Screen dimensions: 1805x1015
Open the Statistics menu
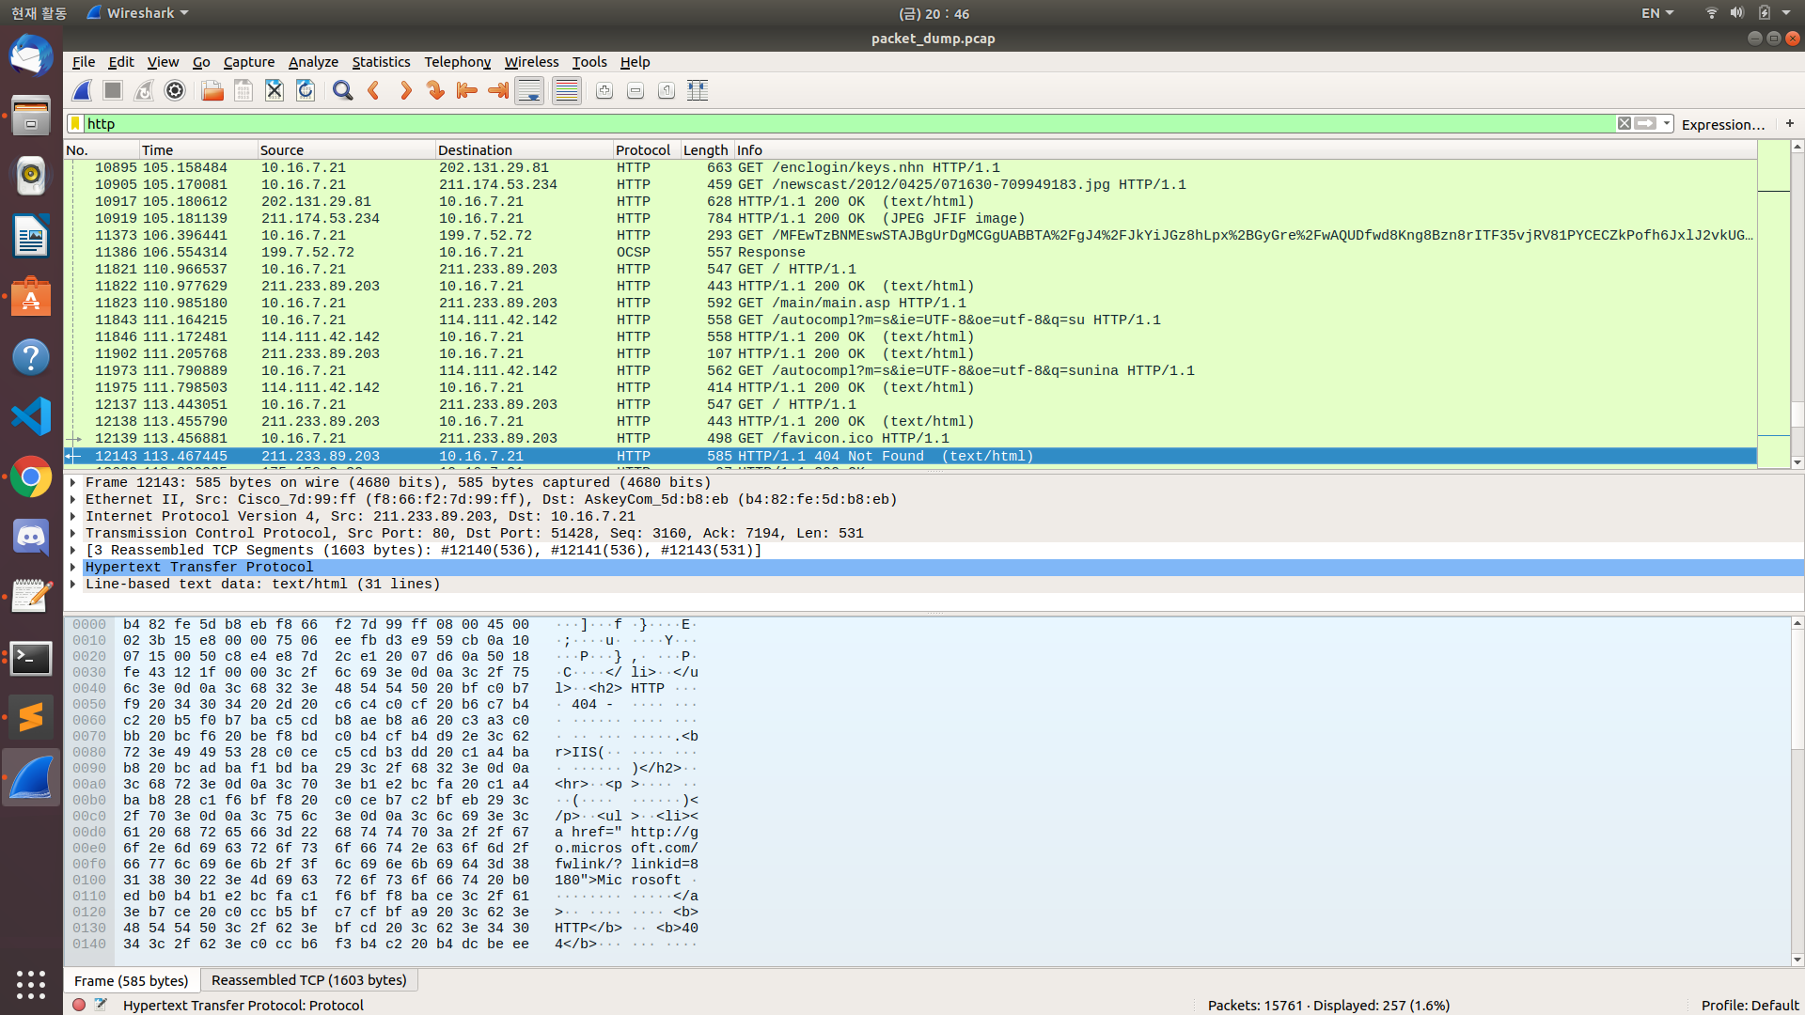click(381, 62)
